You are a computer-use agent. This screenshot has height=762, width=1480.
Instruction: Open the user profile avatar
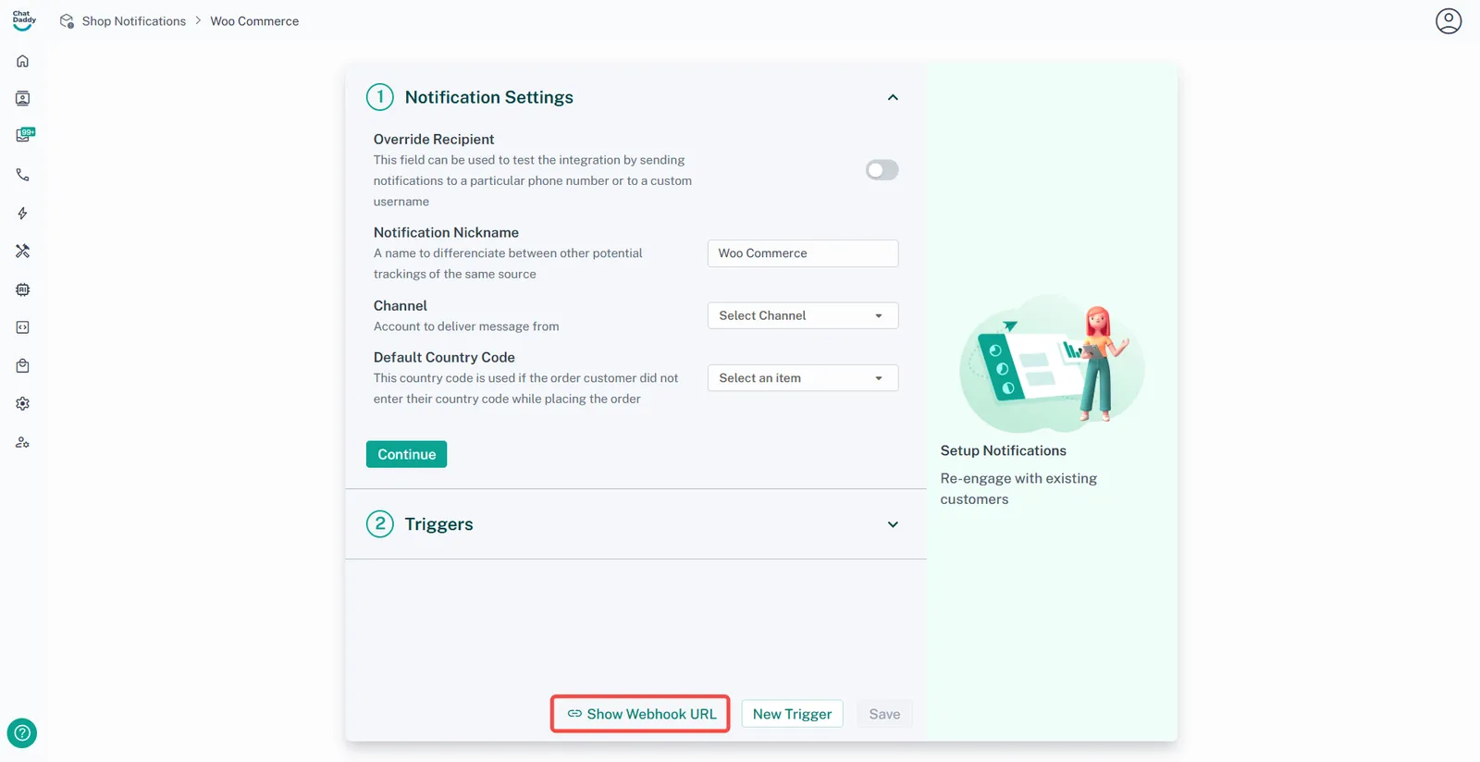pyautogui.click(x=1448, y=21)
